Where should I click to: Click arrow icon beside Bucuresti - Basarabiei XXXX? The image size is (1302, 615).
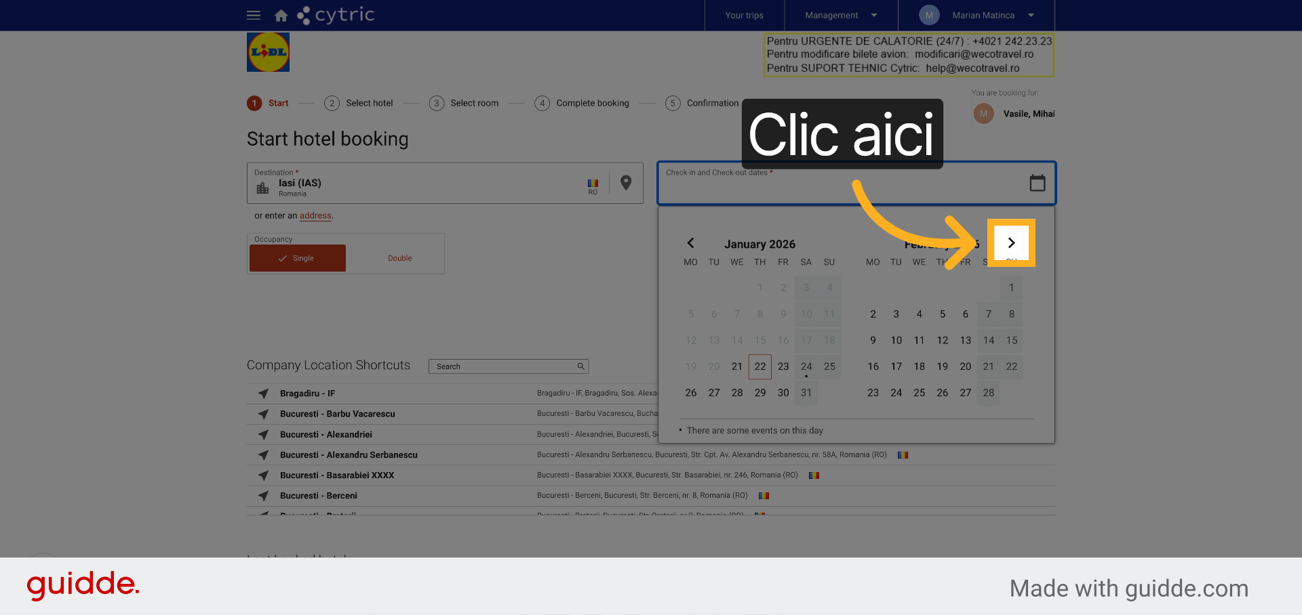(x=263, y=475)
